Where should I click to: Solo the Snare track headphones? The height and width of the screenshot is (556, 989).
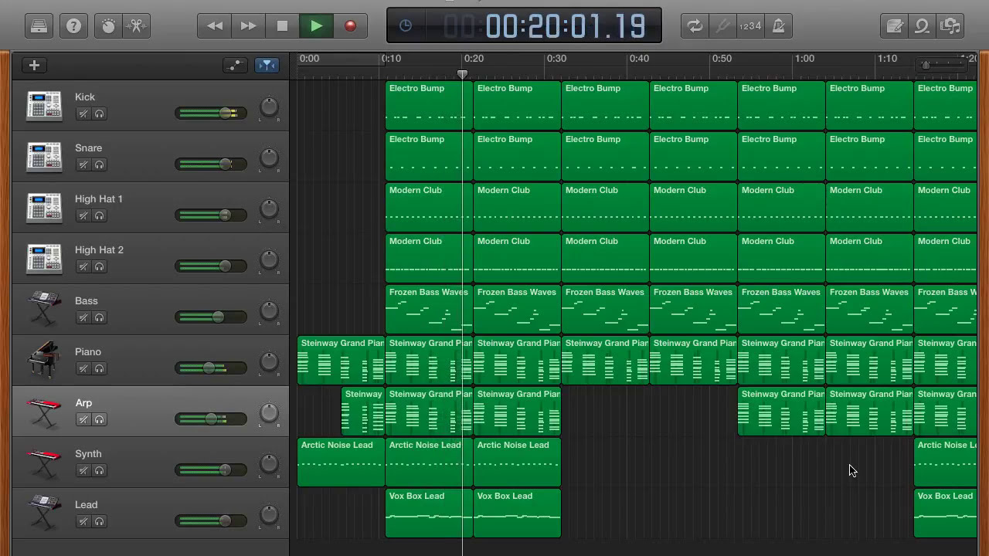click(x=99, y=164)
